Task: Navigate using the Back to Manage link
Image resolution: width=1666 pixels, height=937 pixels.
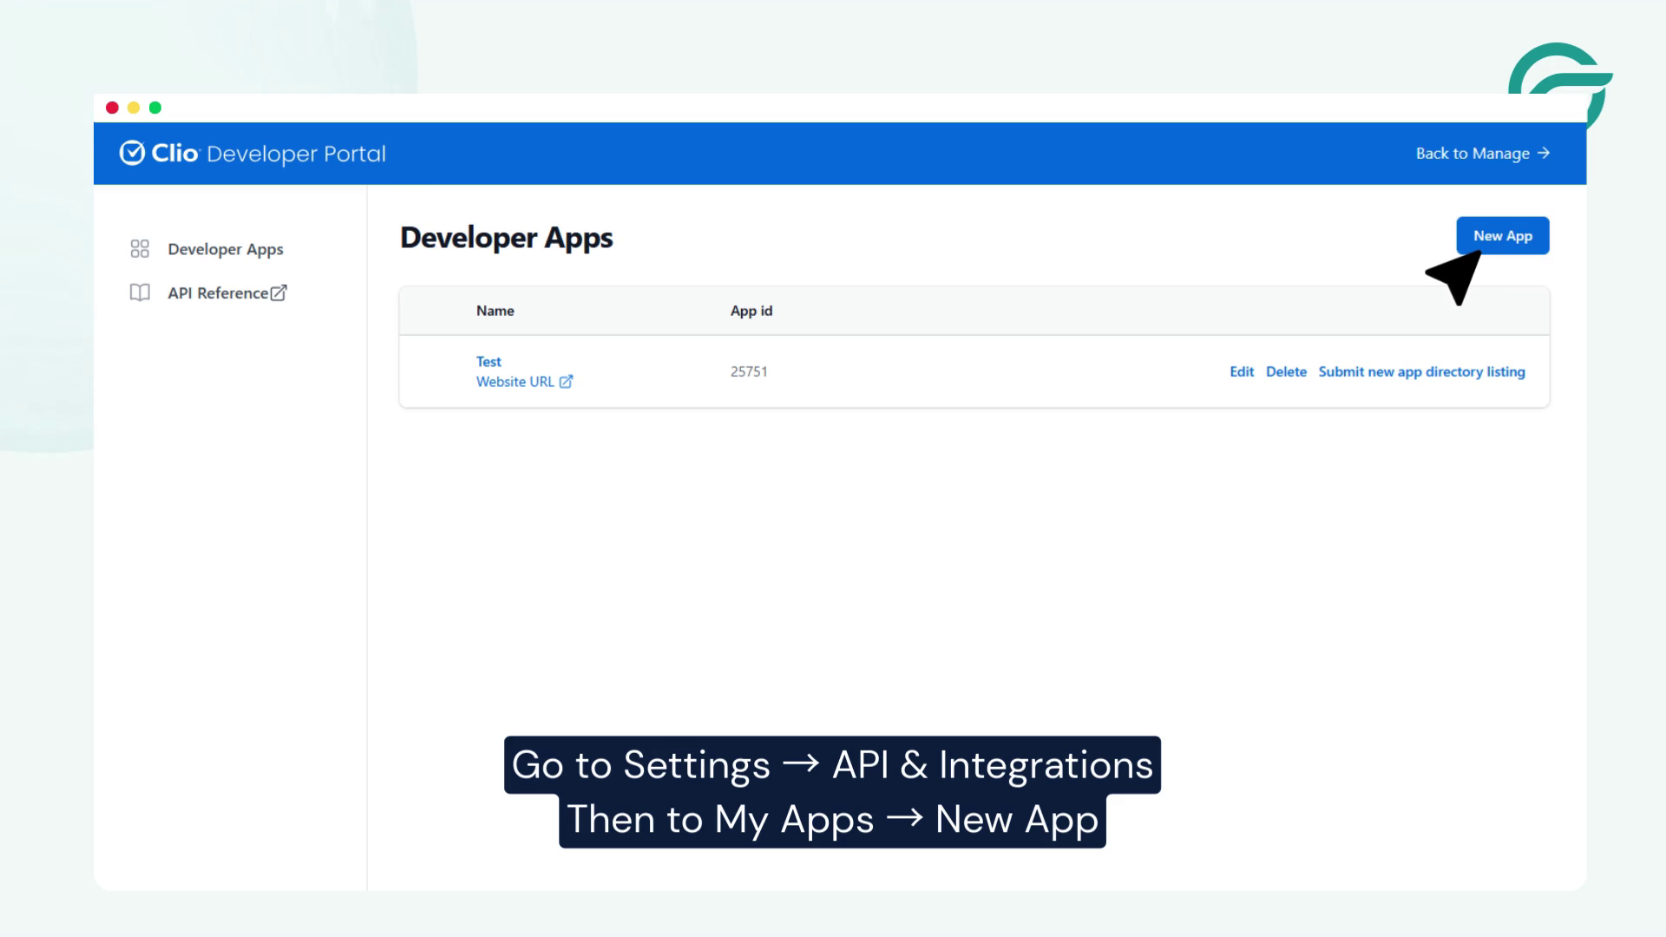Action: pyautogui.click(x=1473, y=153)
